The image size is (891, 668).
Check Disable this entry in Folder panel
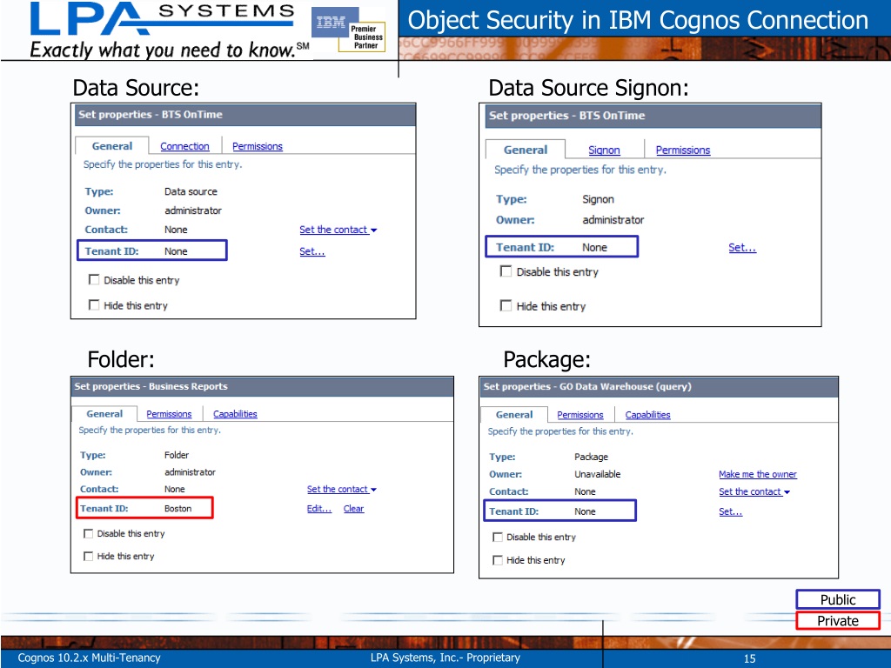[88, 533]
